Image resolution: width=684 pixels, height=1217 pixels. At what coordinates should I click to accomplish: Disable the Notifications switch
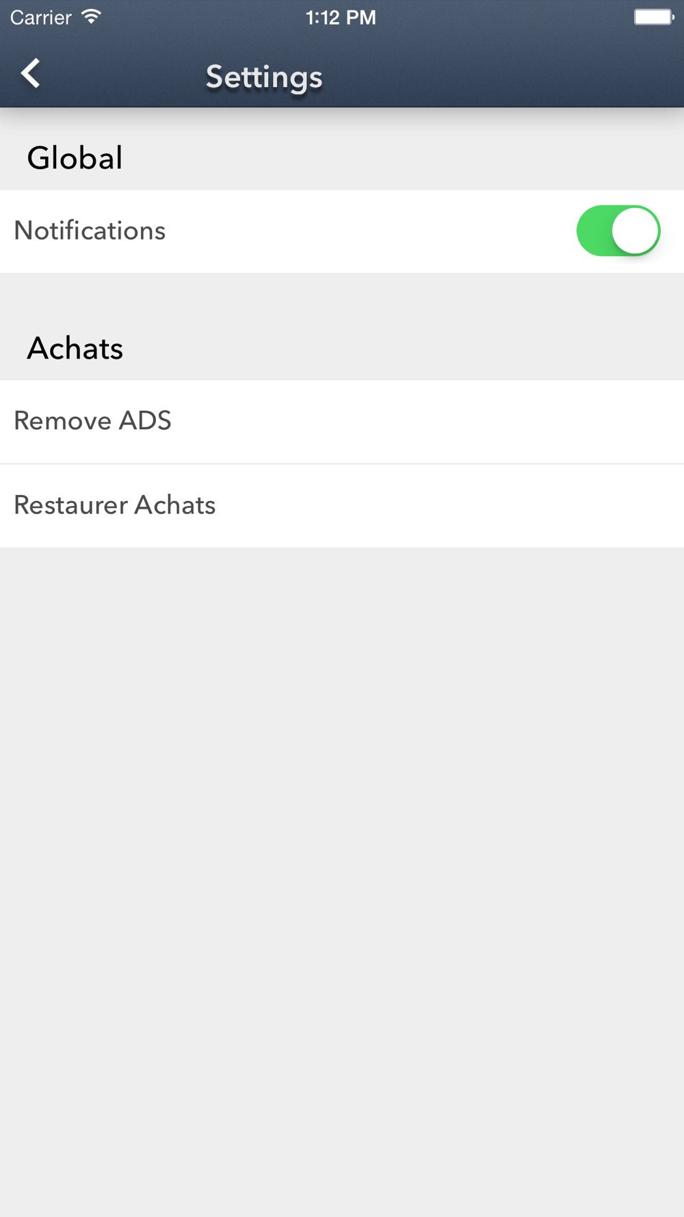tap(618, 231)
